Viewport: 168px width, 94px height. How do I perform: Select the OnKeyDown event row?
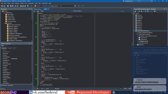[x=17, y=69]
